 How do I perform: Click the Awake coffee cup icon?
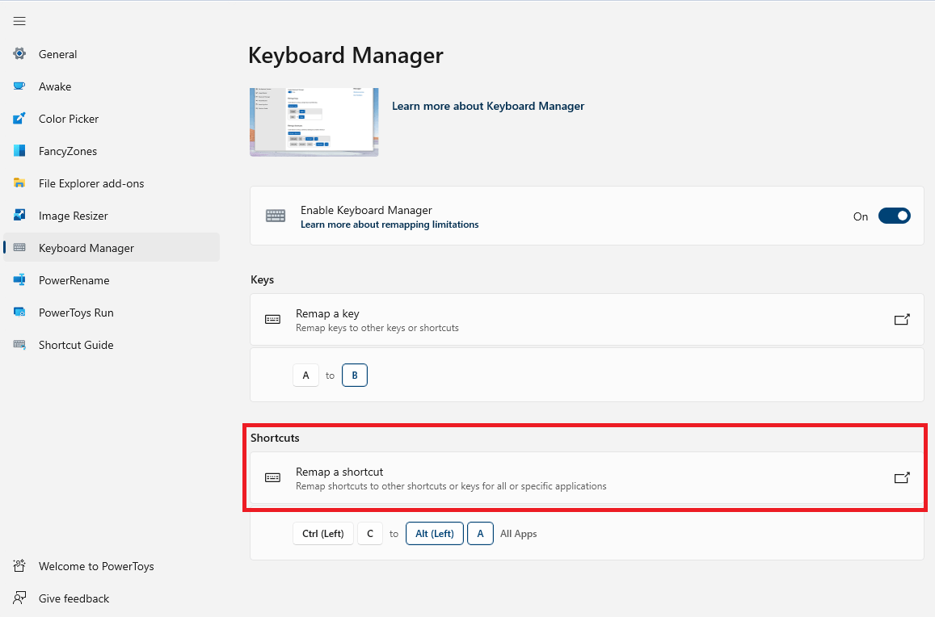pos(20,86)
